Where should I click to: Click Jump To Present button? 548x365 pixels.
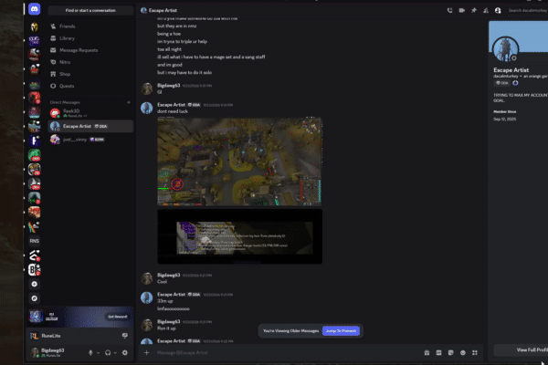pos(341,330)
